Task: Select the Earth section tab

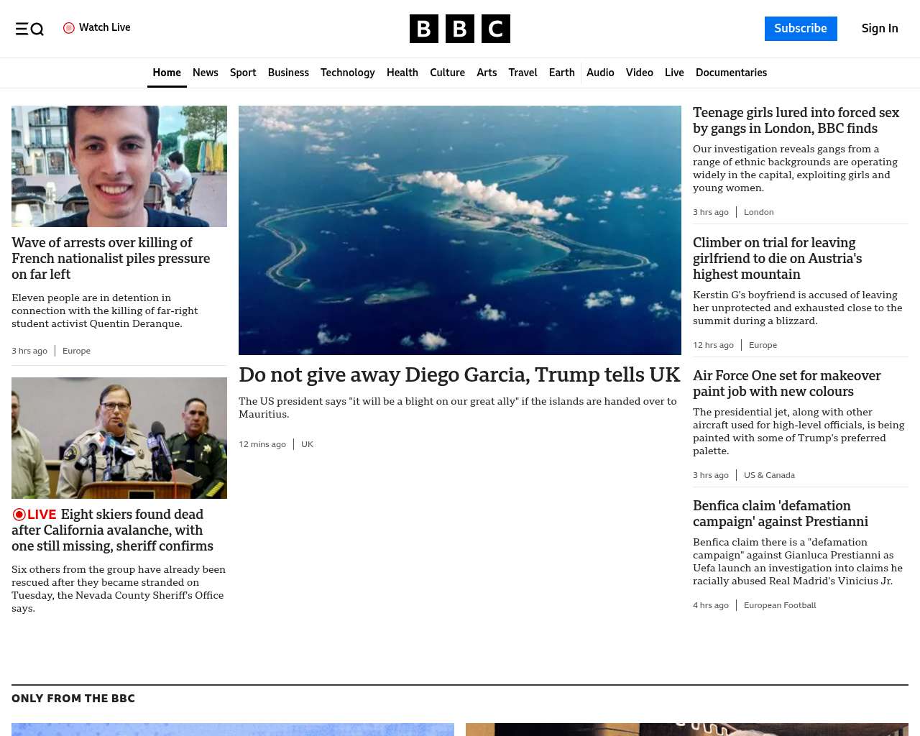Action: [x=561, y=73]
